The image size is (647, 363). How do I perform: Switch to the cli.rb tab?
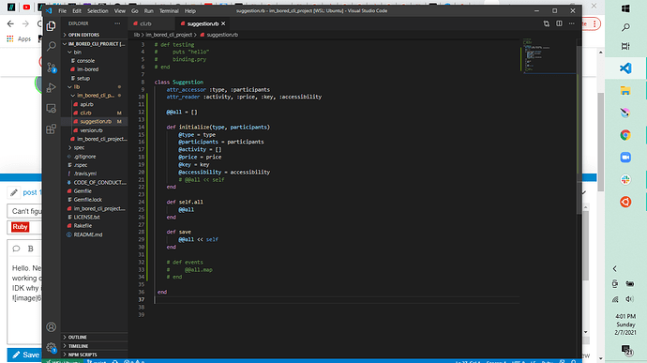point(151,23)
